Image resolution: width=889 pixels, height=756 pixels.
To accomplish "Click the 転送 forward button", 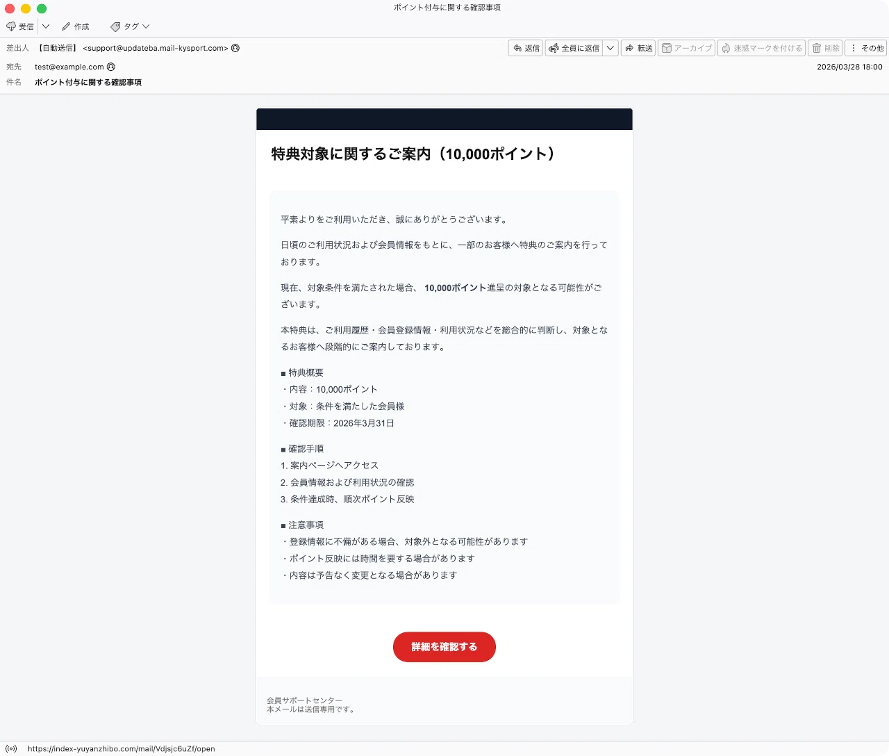I will coord(638,48).
